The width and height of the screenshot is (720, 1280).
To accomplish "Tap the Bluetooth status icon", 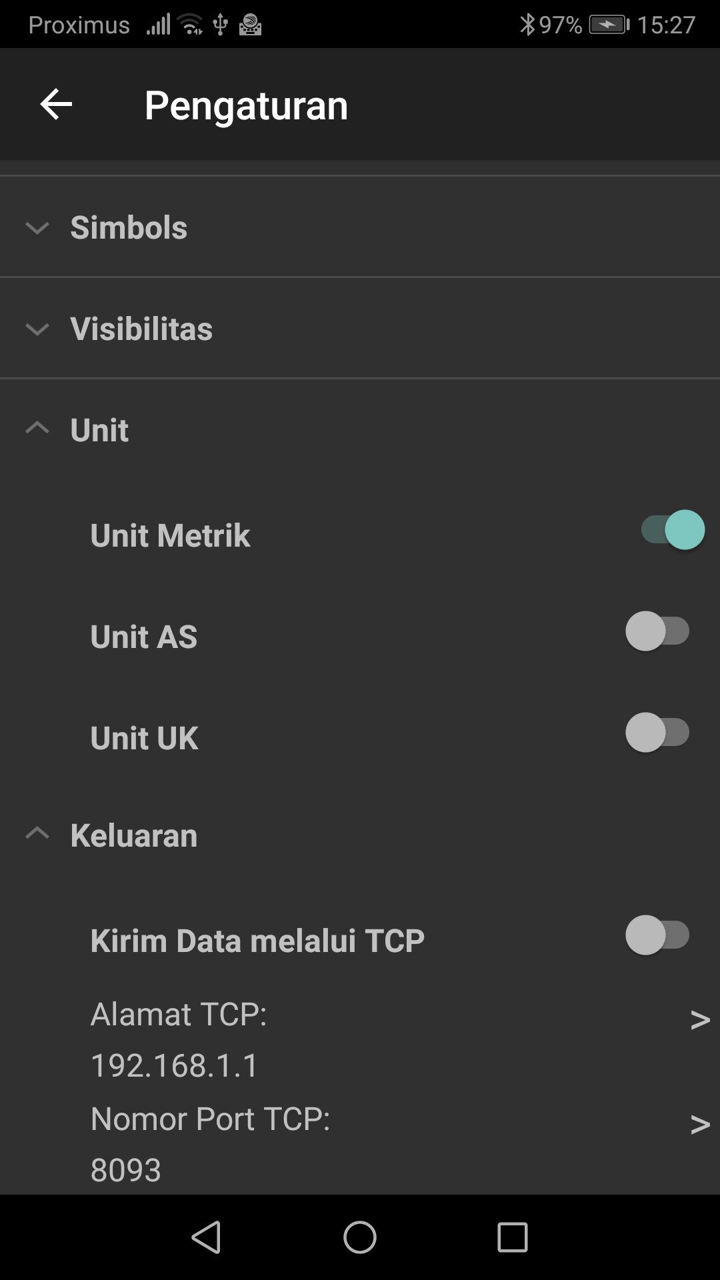I will [527, 25].
